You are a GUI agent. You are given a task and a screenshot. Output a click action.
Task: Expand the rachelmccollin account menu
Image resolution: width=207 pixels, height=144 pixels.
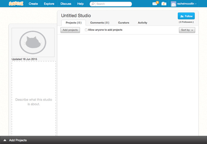pyautogui.click(x=187, y=4)
